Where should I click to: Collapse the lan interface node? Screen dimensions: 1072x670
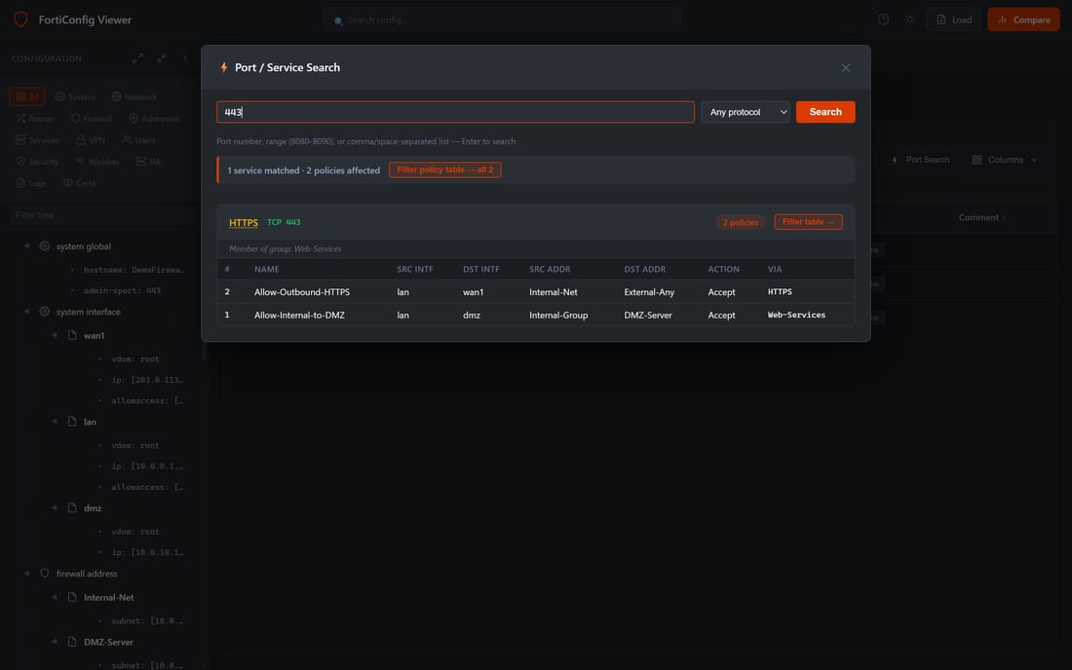[x=54, y=422]
